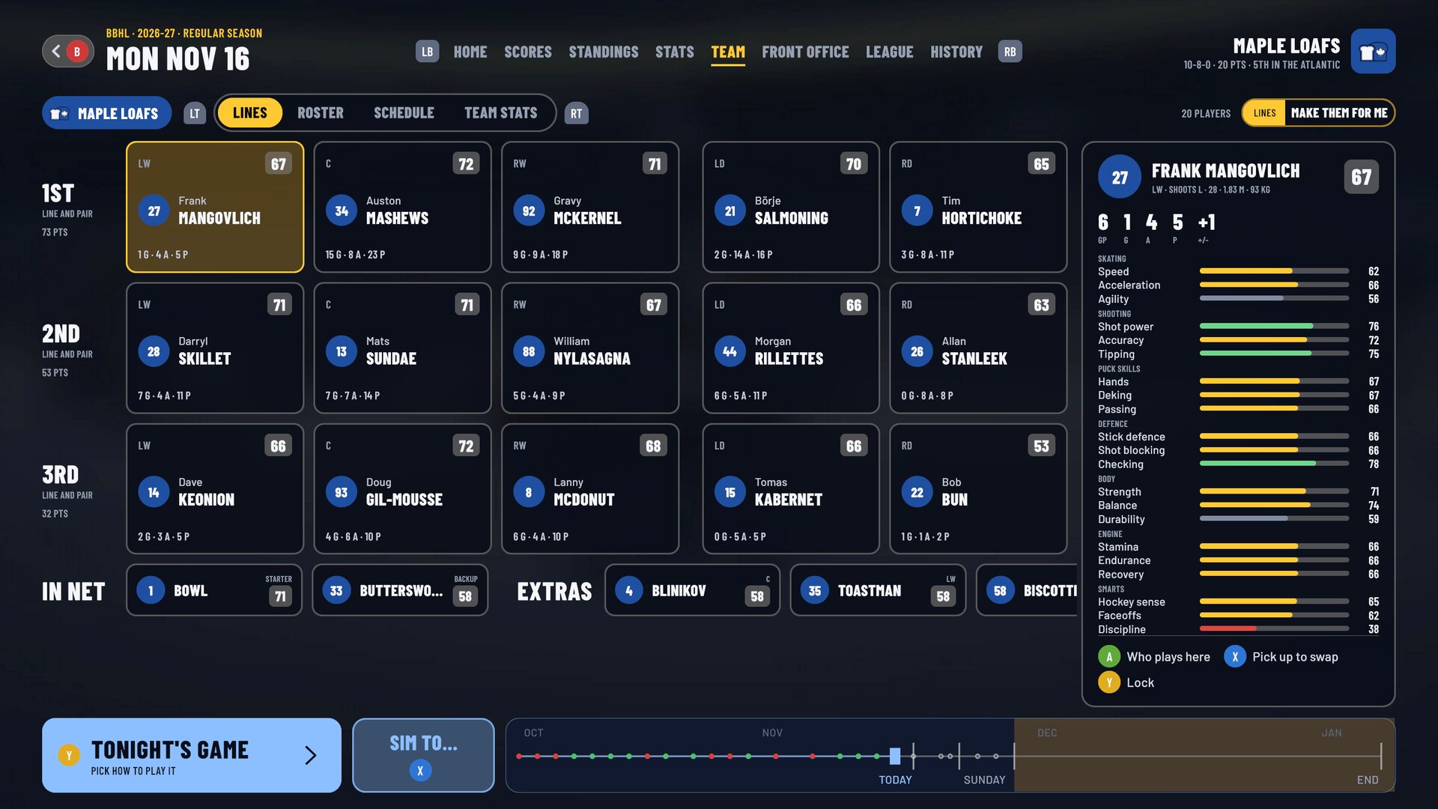Click the RT trigger icon
This screenshot has width=1438, height=809.
(x=576, y=113)
